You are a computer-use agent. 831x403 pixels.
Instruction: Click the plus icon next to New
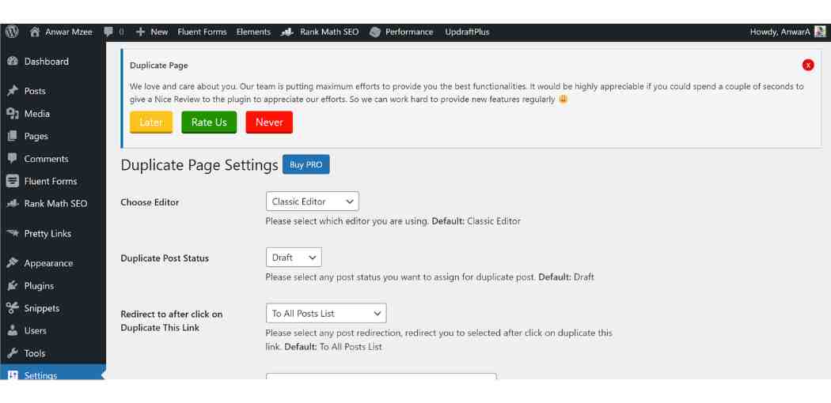point(140,32)
